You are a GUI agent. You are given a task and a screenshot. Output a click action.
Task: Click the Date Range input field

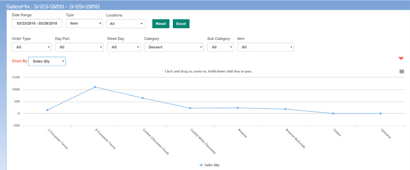coord(37,24)
